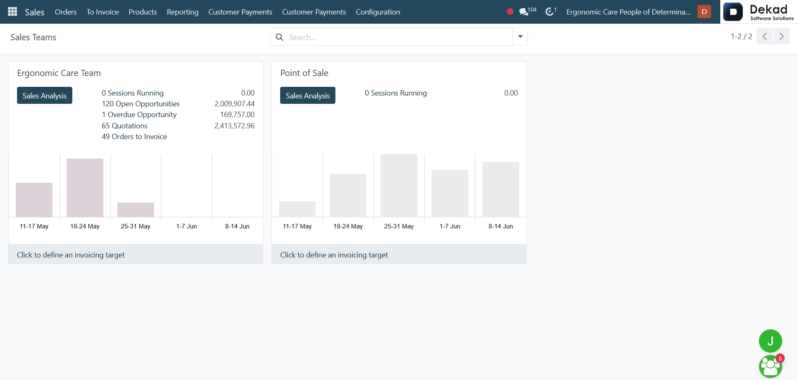
Task: Click the 8-14 Jun bar in Point of Sale chart
Action: (x=501, y=189)
